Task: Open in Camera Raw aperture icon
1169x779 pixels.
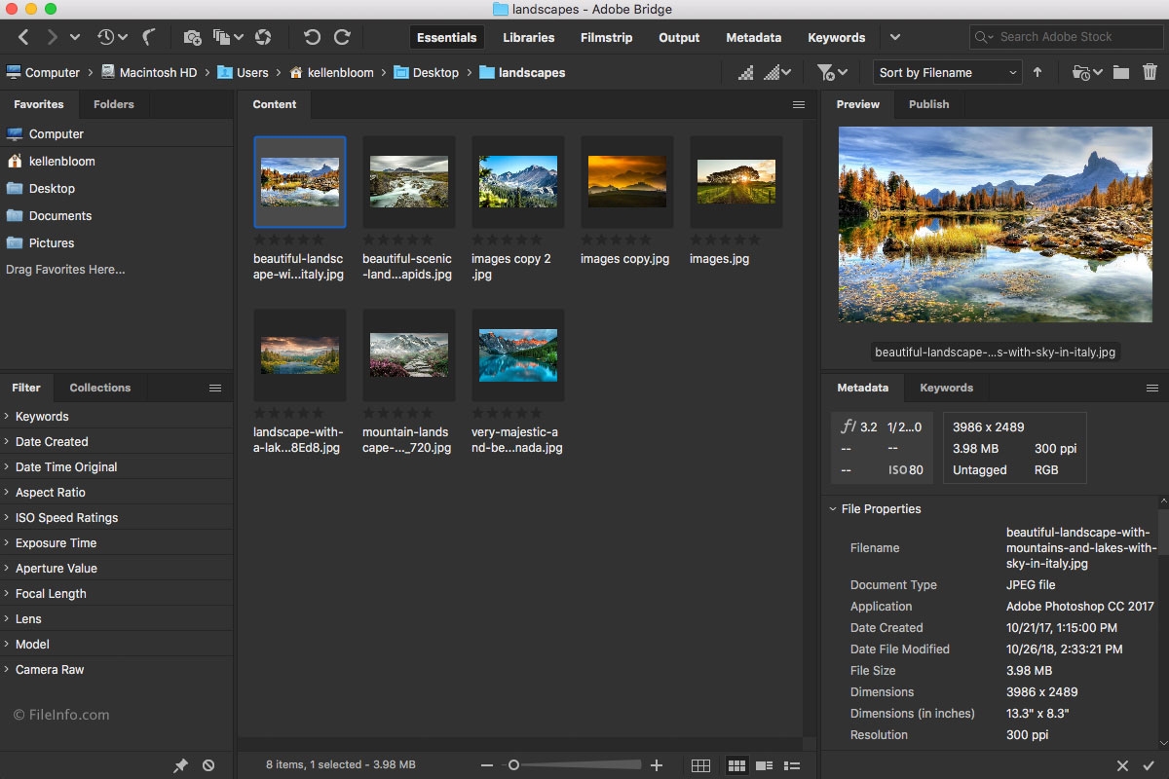Action: tap(262, 38)
